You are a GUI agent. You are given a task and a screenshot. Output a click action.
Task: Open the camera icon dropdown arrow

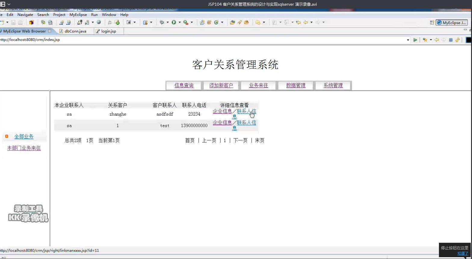coord(134,22)
